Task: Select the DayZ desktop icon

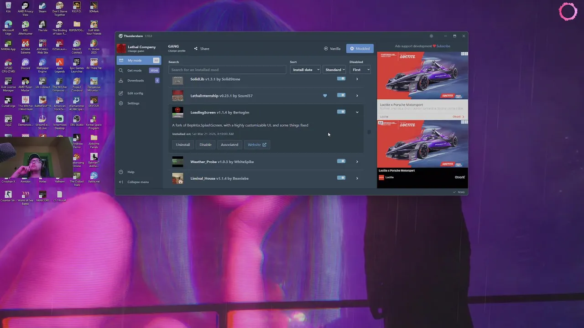Action: tap(8, 121)
